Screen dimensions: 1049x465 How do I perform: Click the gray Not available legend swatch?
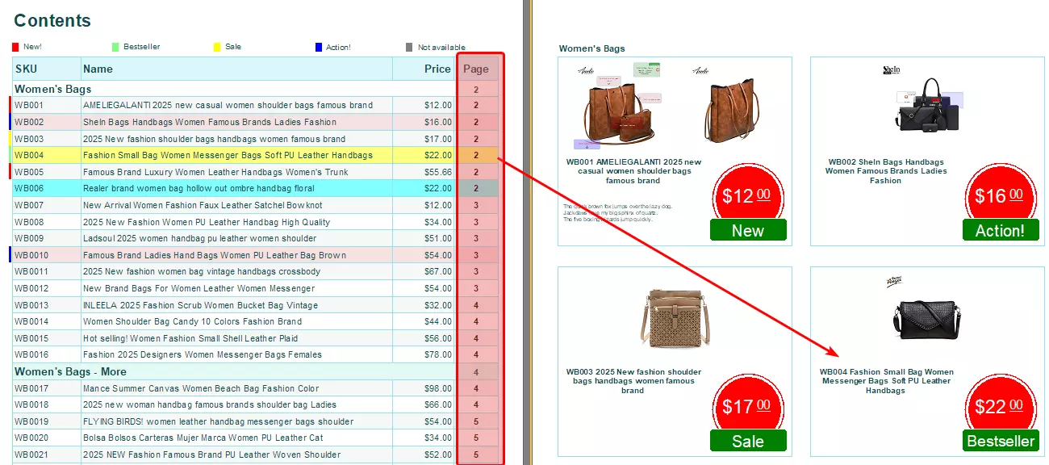[409, 47]
